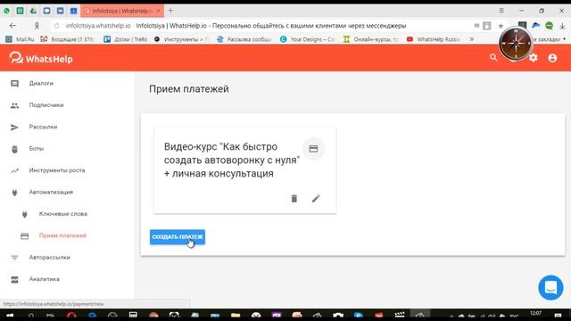Click the Подписчики people icon
This screenshot has width=571, height=321.
click(x=14, y=105)
